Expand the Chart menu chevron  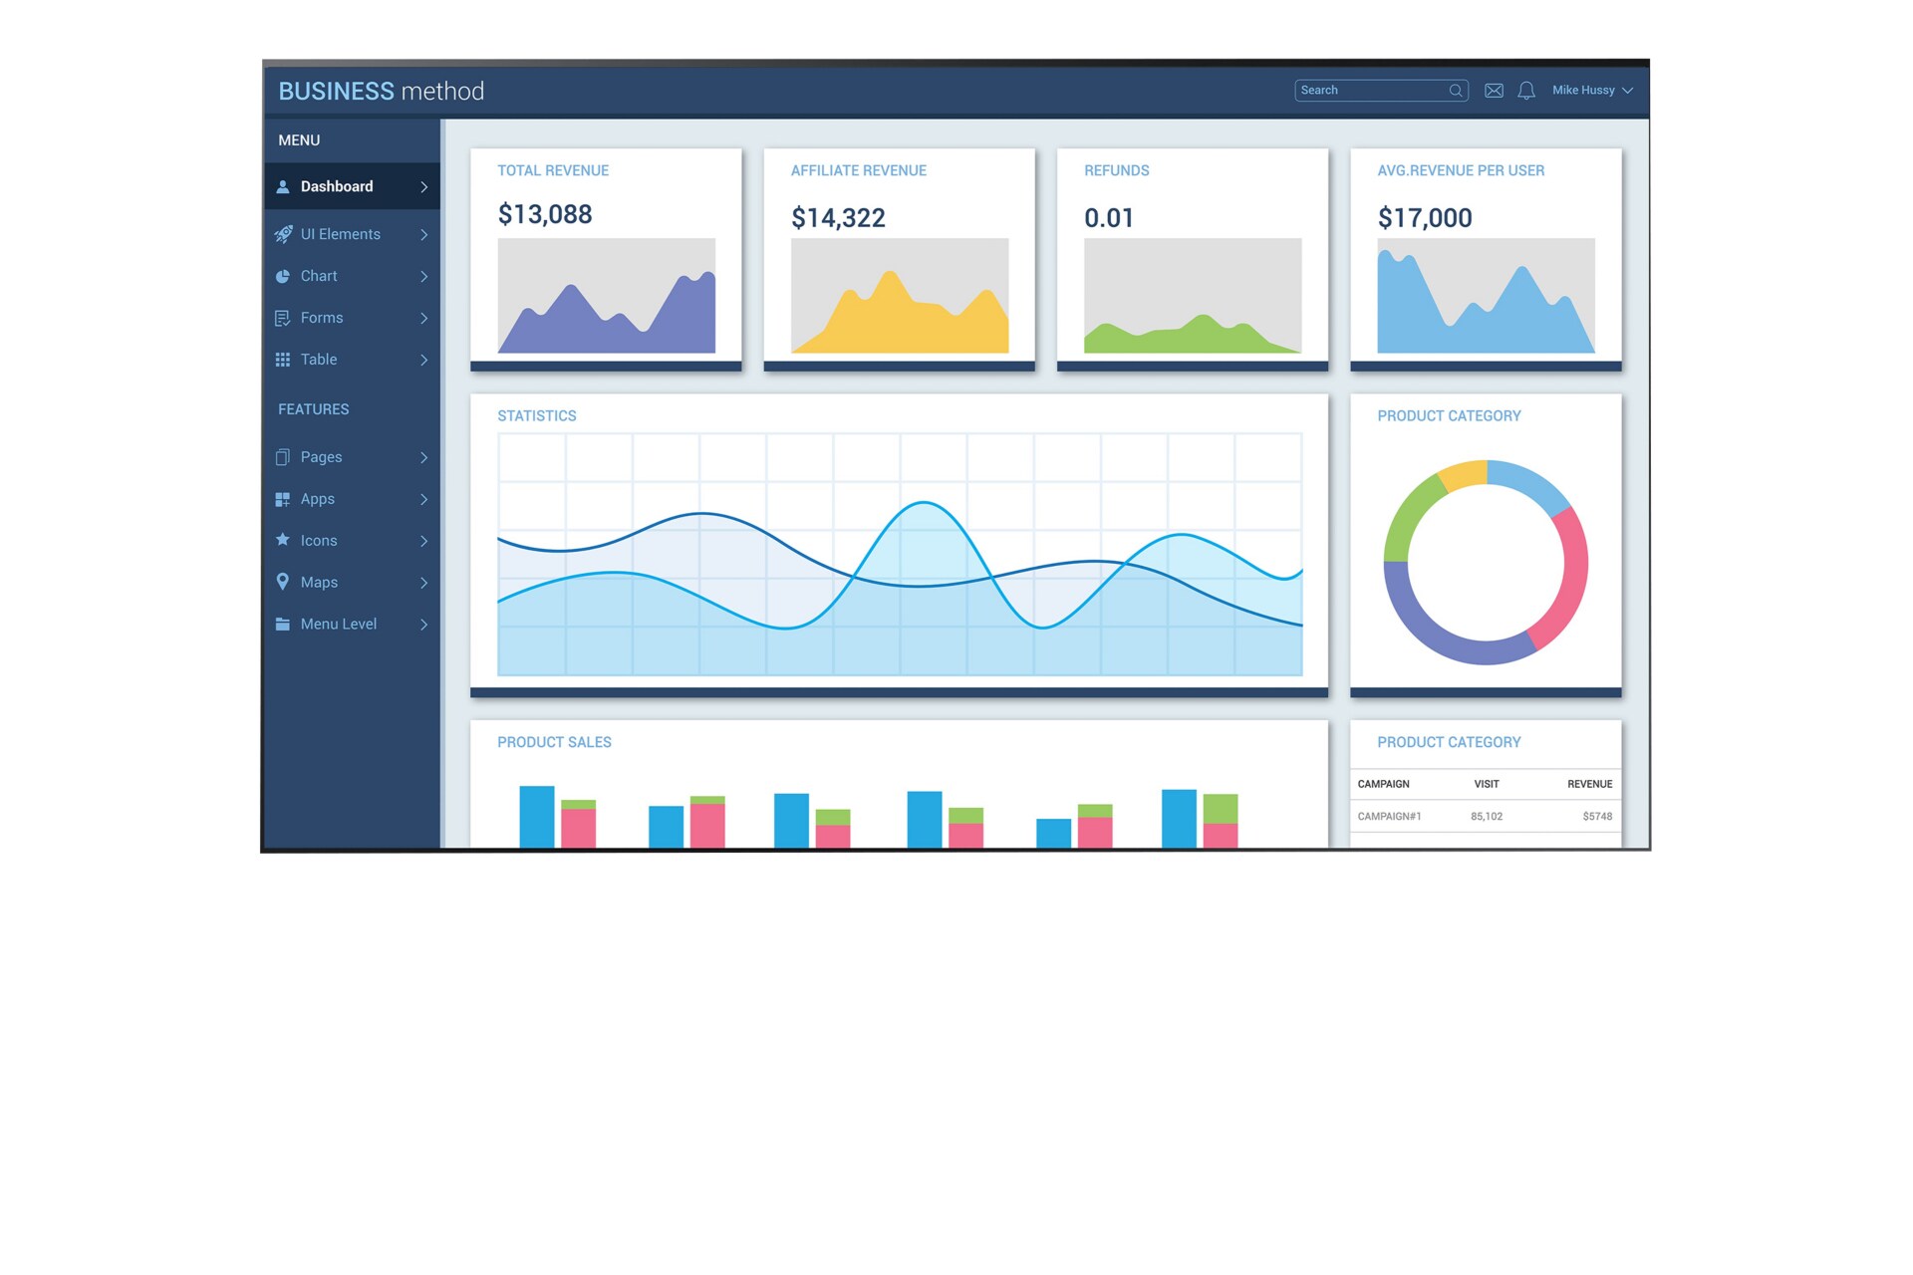424,277
